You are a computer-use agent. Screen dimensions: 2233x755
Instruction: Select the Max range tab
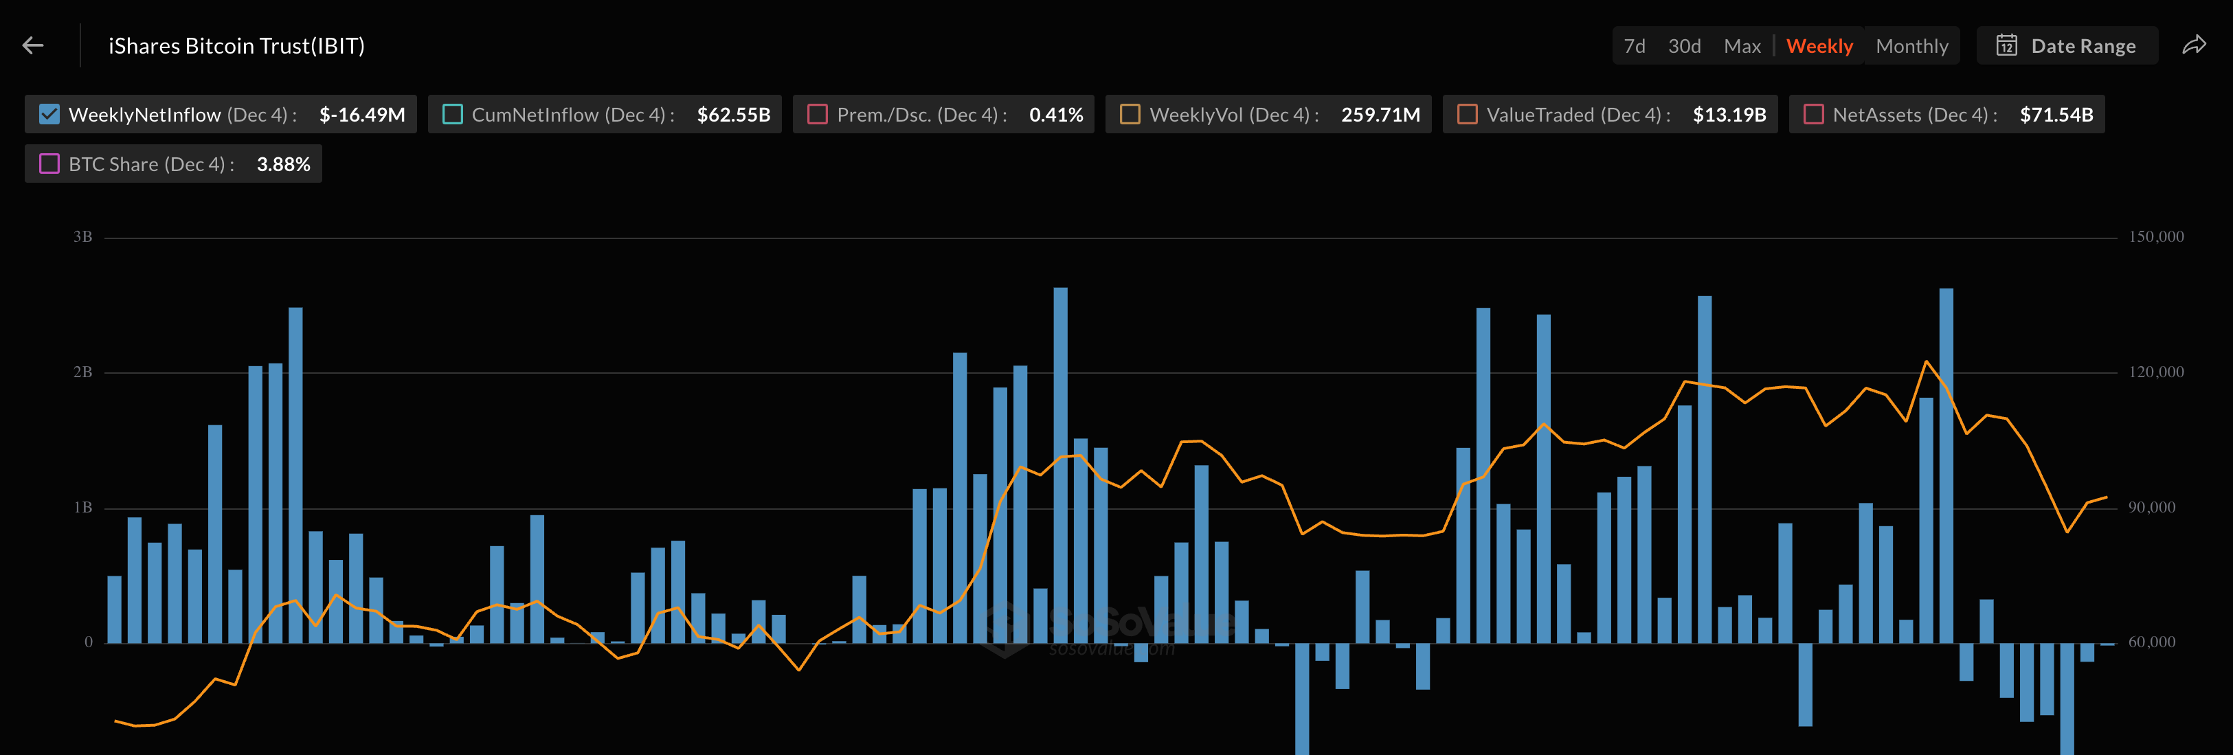pos(1742,46)
